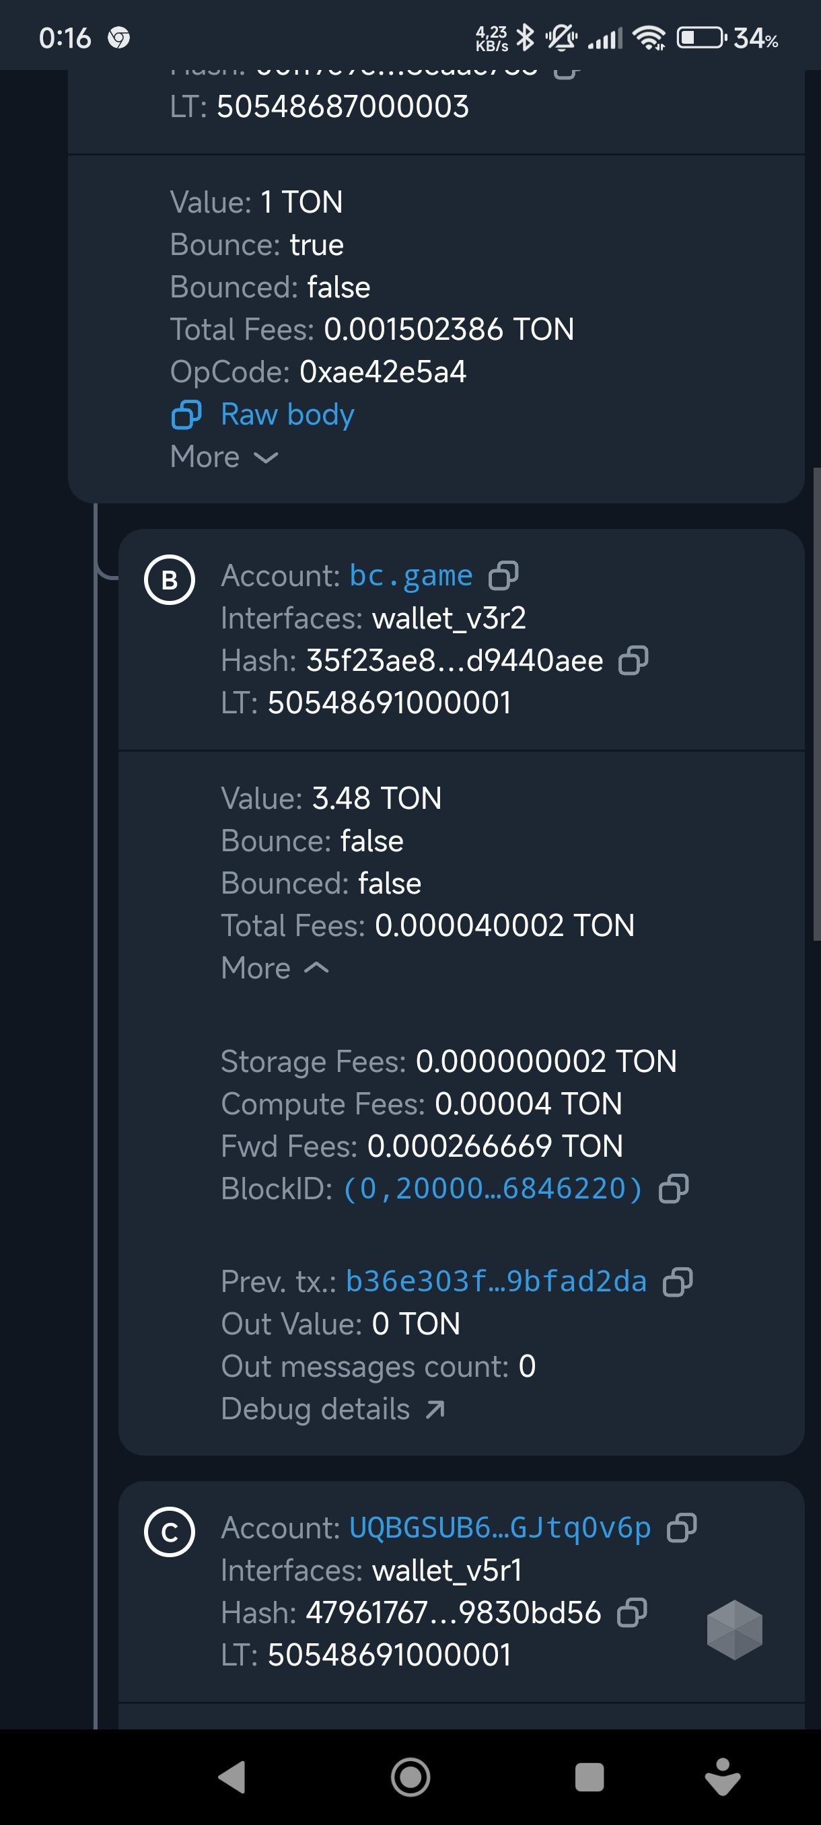Copy the BlockID value
The height and width of the screenshot is (1825, 821).
674,1189
